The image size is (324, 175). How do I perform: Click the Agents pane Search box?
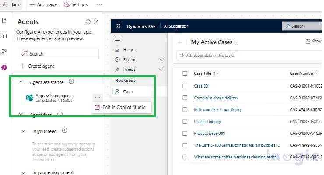click(x=58, y=54)
